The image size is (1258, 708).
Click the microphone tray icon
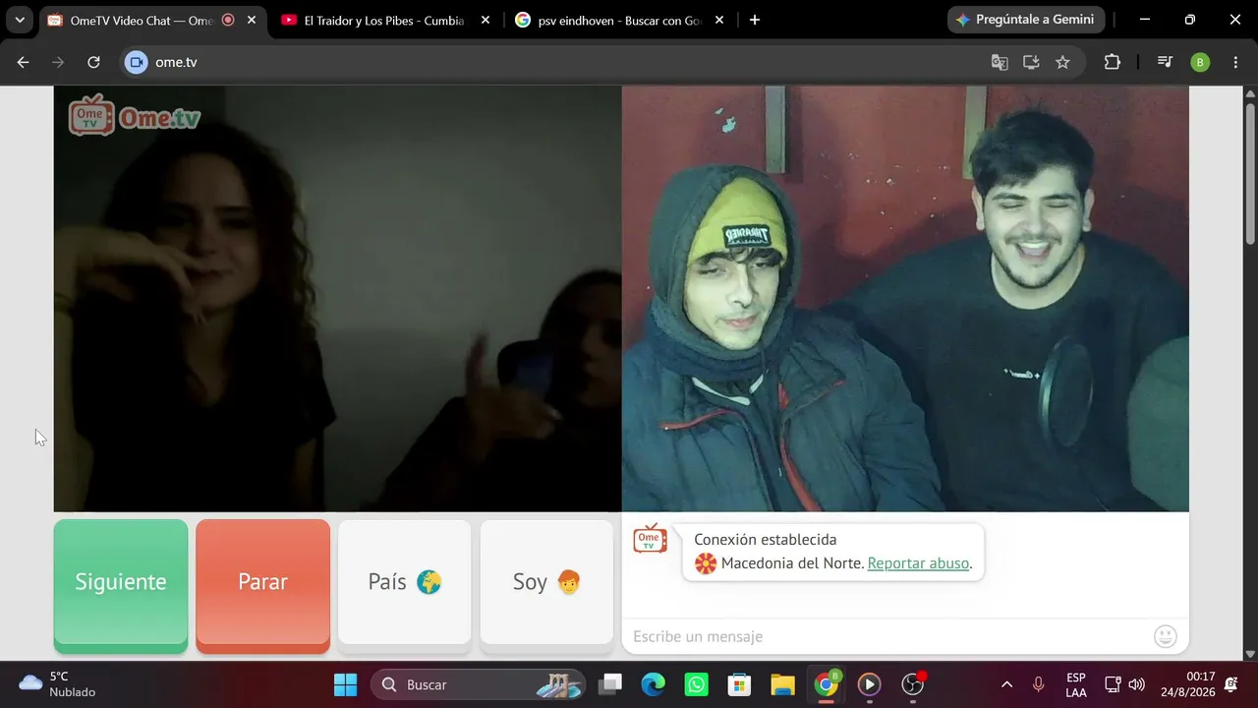coord(1038,684)
